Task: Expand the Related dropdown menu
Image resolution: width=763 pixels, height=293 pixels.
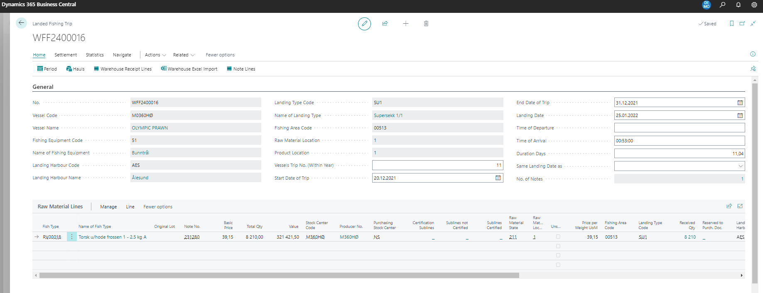Action: coord(184,55)
